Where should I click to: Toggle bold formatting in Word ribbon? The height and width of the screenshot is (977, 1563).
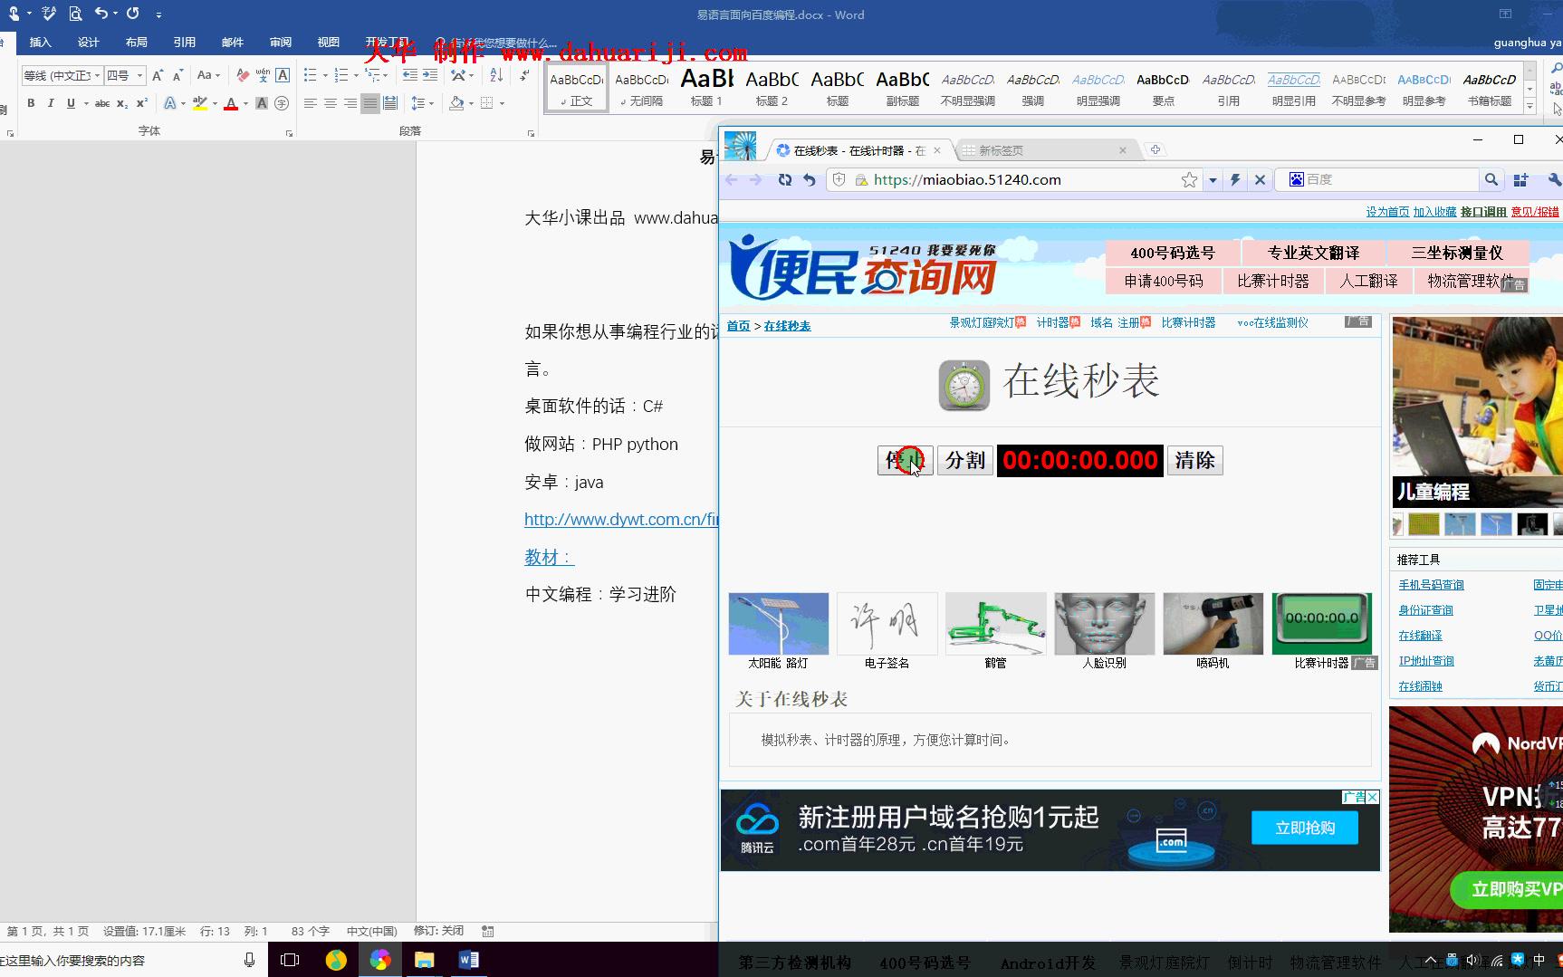click(x=31, y=103)
